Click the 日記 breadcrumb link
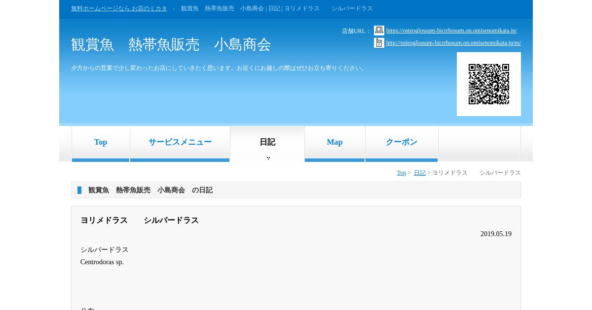 (420, 173)
